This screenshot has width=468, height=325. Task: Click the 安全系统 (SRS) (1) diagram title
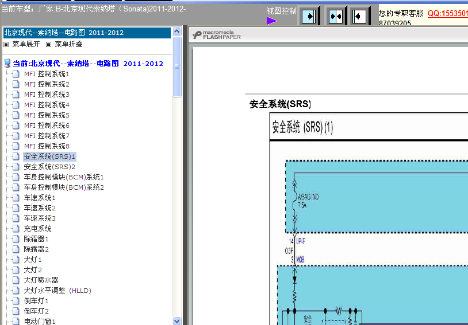(x=302, y=127)
